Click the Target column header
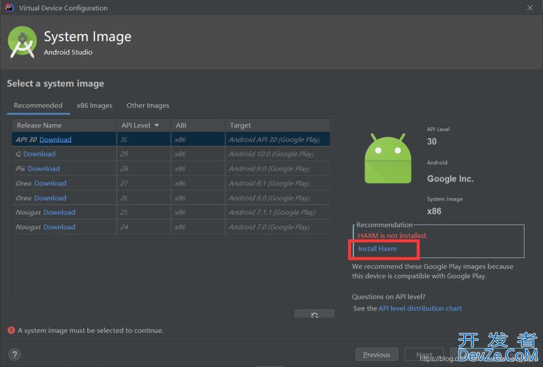543x367 pixels. (277, 125)
